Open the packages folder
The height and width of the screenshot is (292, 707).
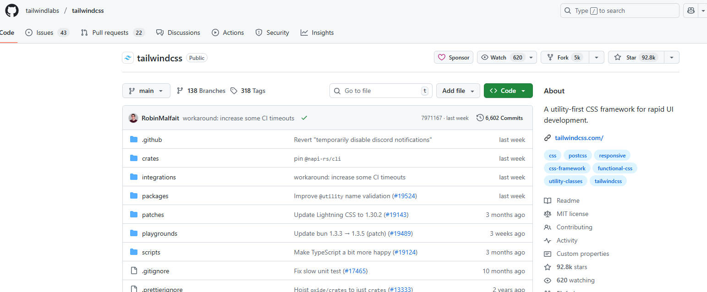click(155, 196)
